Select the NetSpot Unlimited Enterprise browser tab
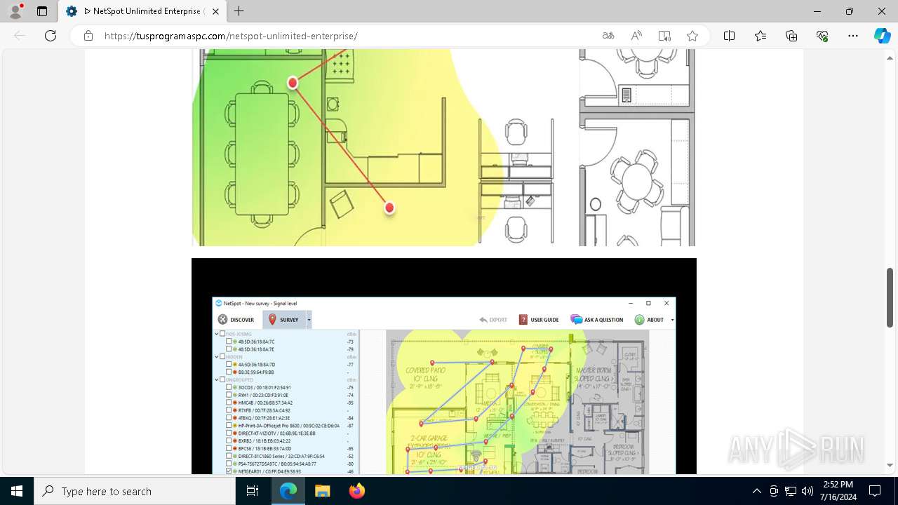 [x=142, y=11]
